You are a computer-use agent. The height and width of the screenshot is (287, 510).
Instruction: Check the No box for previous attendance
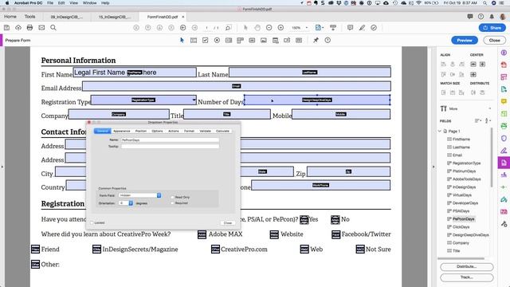click(x=335, y=220)
